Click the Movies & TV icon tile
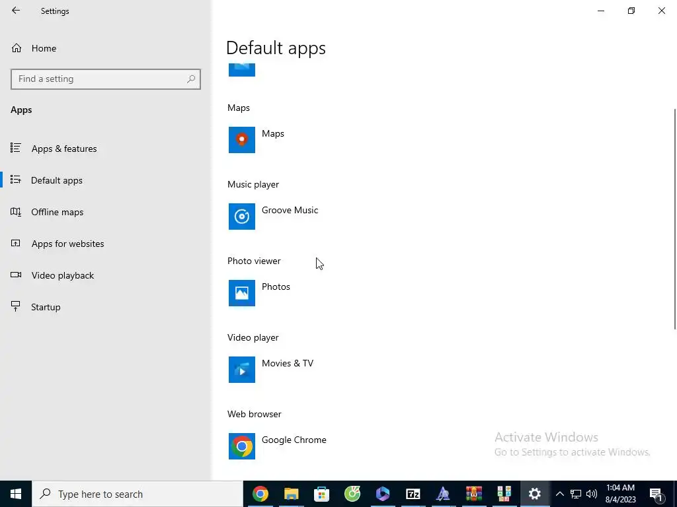677x507 pixels. tap(242, 370)
